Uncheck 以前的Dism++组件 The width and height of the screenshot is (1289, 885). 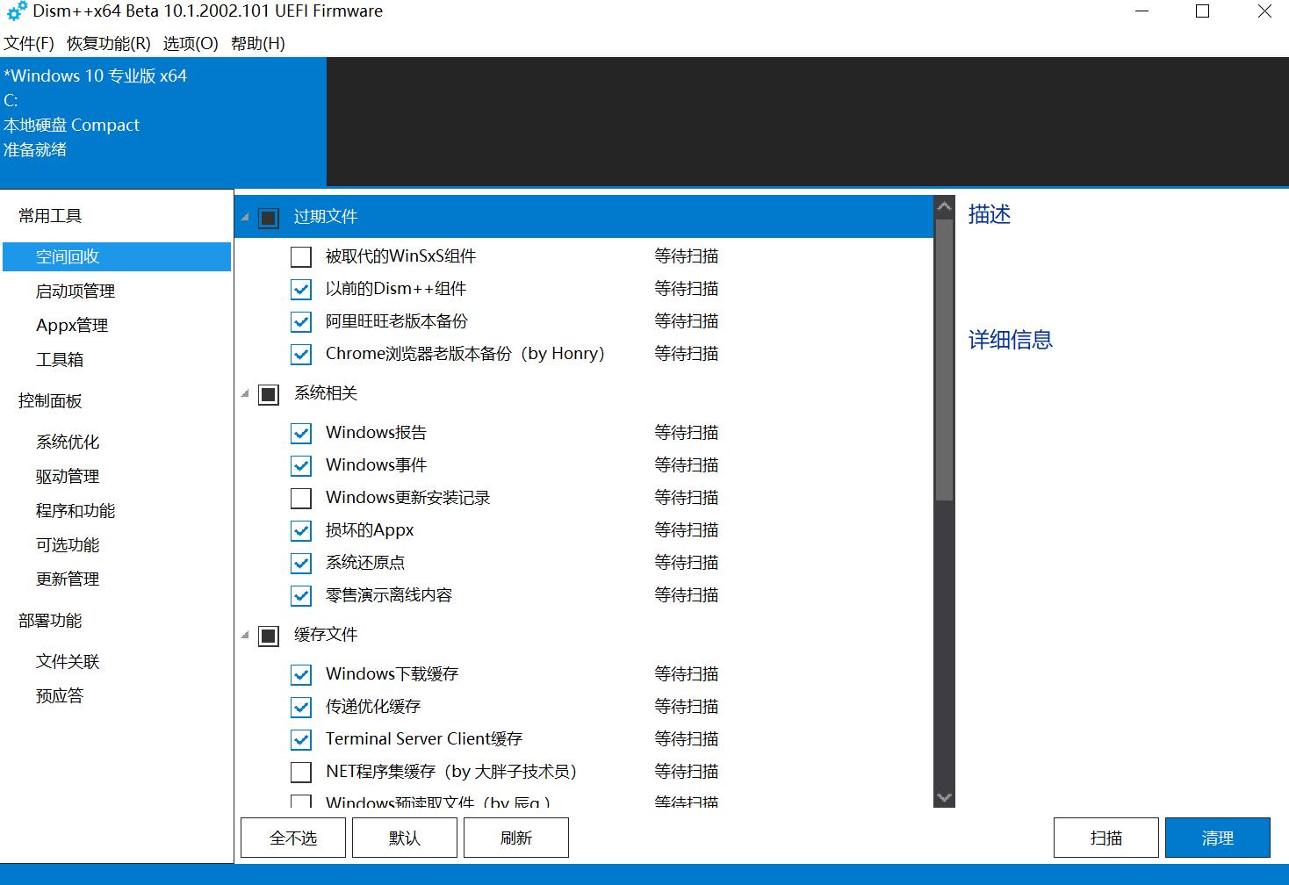[x=301, y=289]
